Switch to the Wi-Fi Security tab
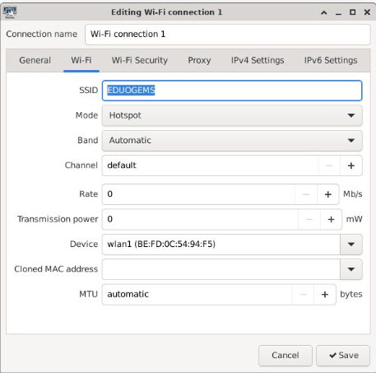Image resolution: width=376 pixels, height=373 pixels. [x=140, y=60]
